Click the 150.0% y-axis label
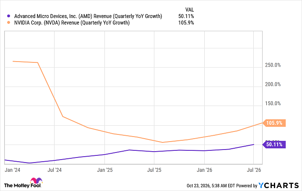Viewport: 302px width, 191px height. [273, 103]
